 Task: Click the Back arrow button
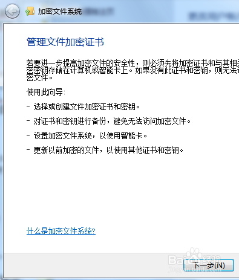click(x=12, y=11)
